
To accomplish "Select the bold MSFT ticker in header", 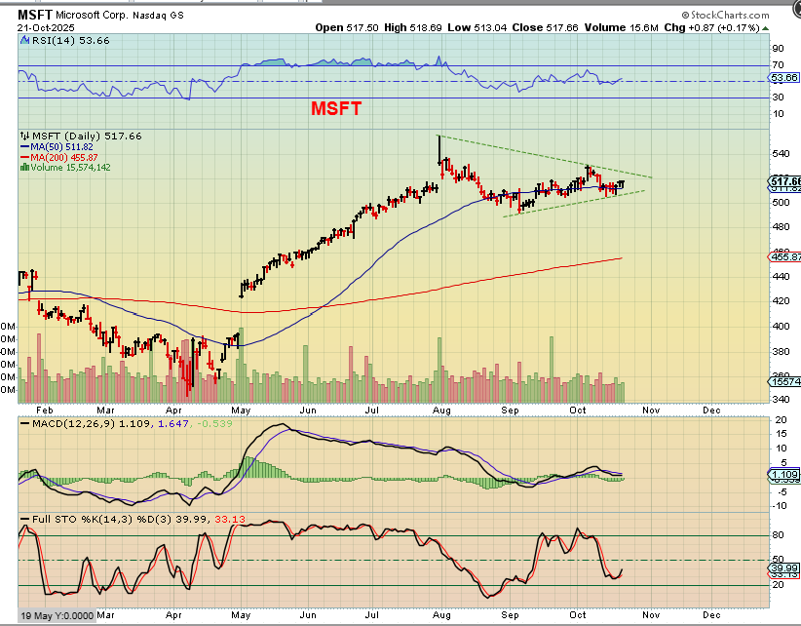I will 35,15.
